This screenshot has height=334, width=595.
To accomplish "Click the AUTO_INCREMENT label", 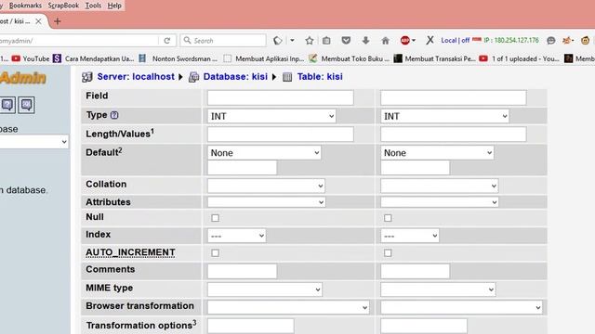I will (130, 252).
